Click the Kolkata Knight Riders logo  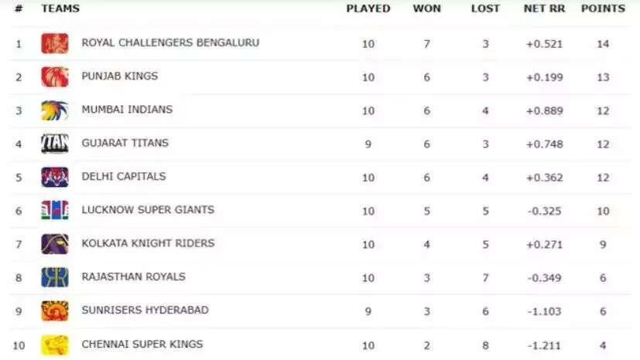pos(55,244)
